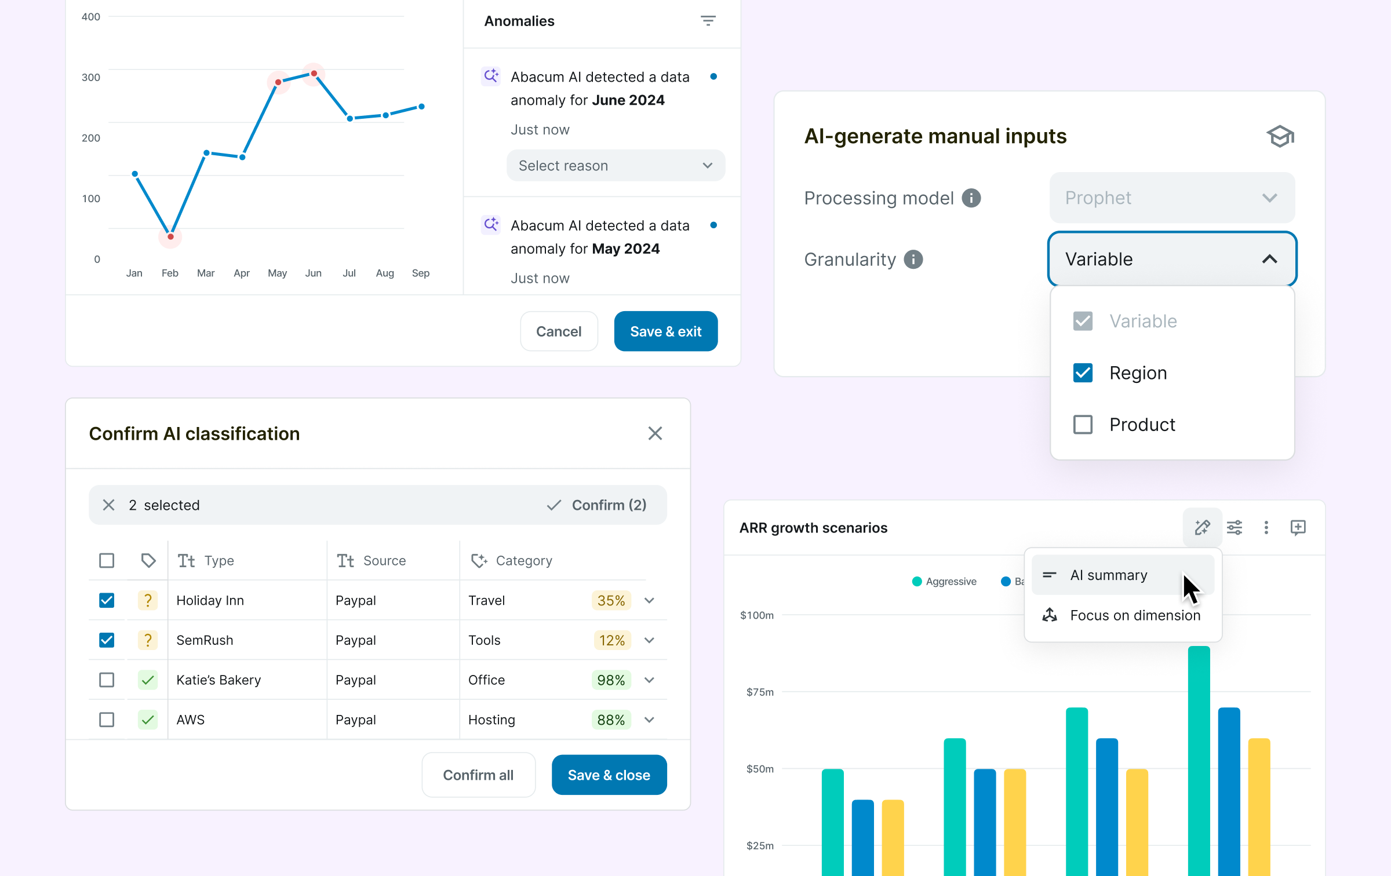Open the three-dot more options menu
The height and width of the screenshot is (876, 1391).
[1266, 527]
